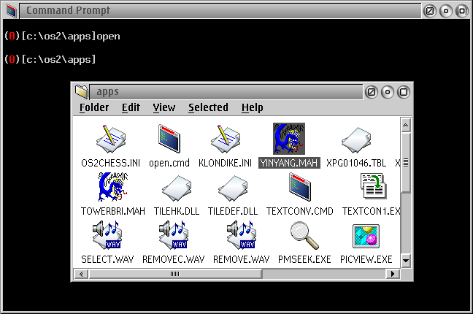Click the vertical scrollbar thumb

point(406,162)
